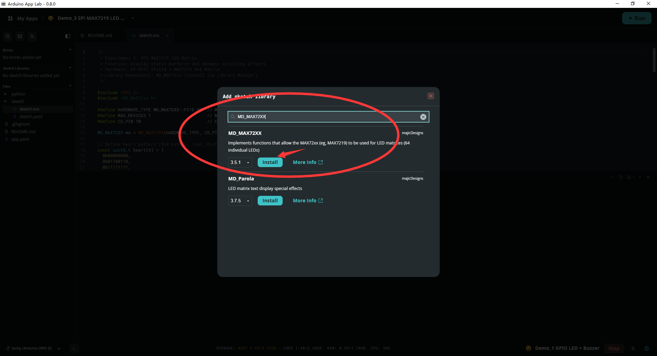Close the sketch.ino tab
This screenshot has width=657, height=356.
pyautogui.click(x=167, y=36)
